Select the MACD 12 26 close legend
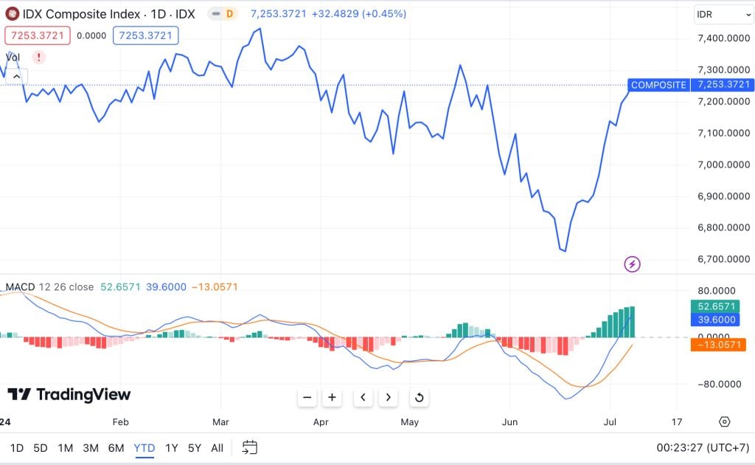The width and height of the screenshot is (755, 465). [49, 286]
